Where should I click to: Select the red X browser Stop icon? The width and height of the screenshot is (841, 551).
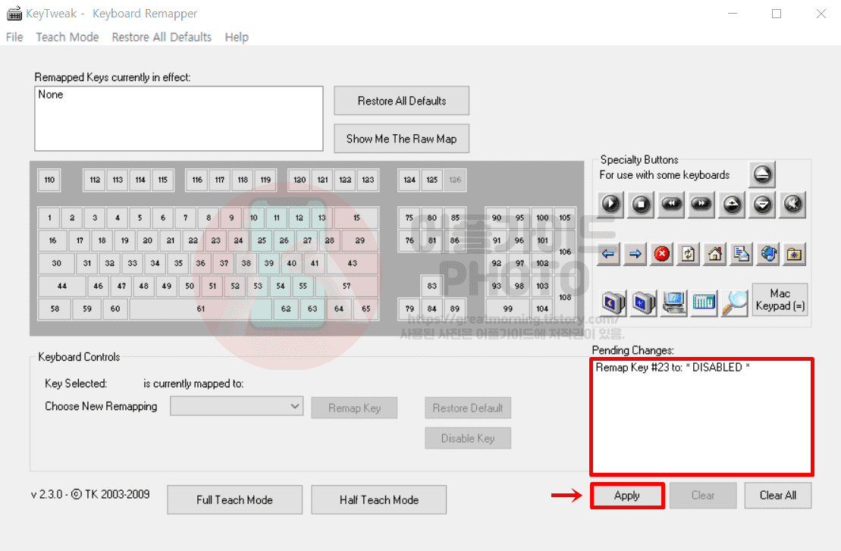click(x=662, y=254)
